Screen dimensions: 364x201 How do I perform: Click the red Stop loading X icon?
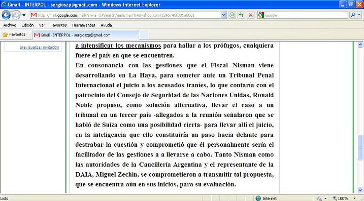pyautogui.click(x=250, y=15)
